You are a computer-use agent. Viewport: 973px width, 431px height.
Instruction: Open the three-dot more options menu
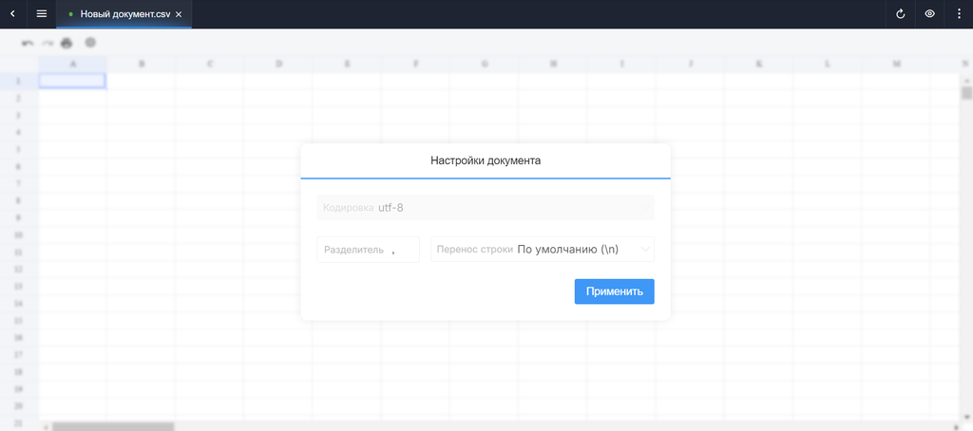point(959,13)
